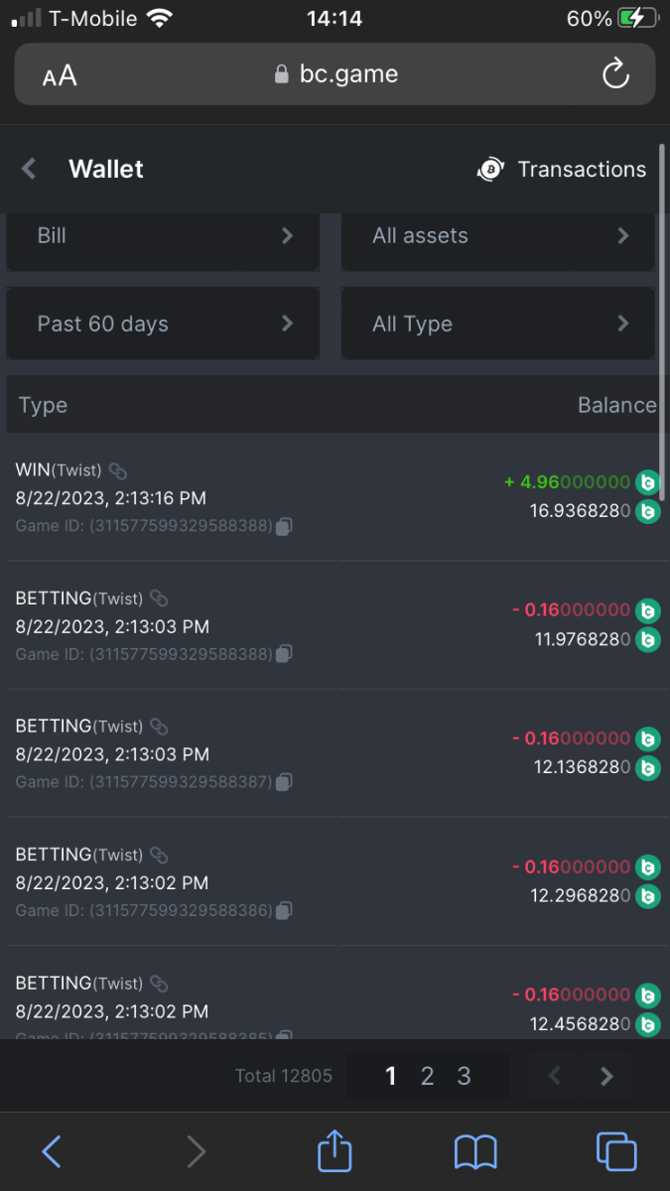The image size is (670, 1191).
Task: Expand the Bill filter dropdown
Action: [x=163, y=236]
